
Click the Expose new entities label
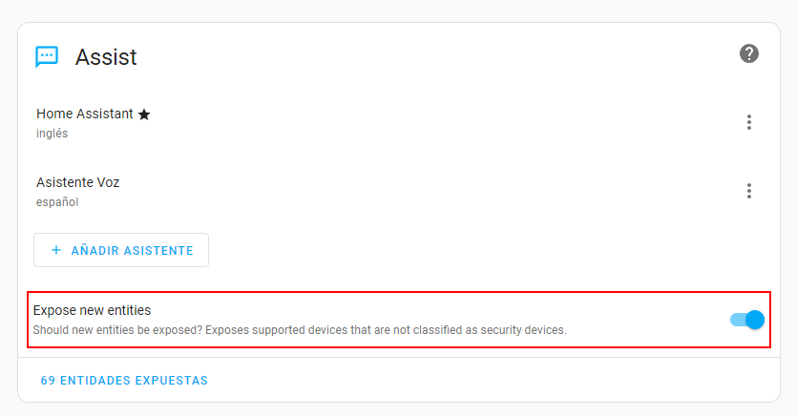(x=93, y=310)
